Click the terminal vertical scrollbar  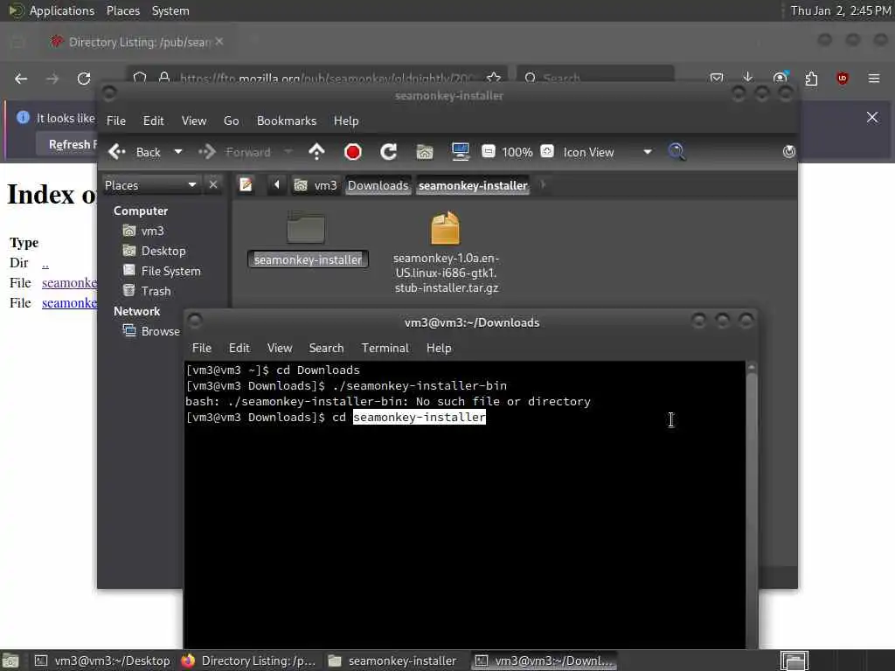[x=752, y=505]
